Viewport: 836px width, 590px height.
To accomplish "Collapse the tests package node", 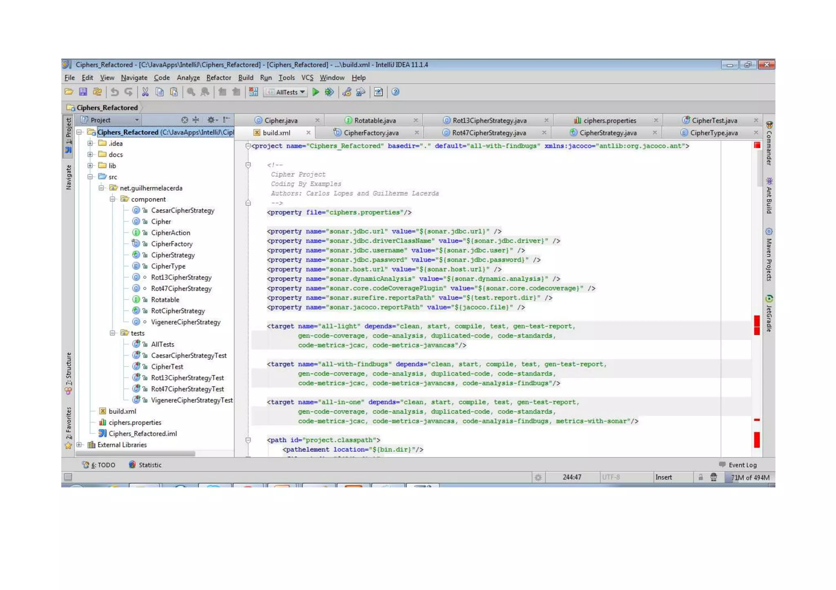I will (x=112, y=333).
